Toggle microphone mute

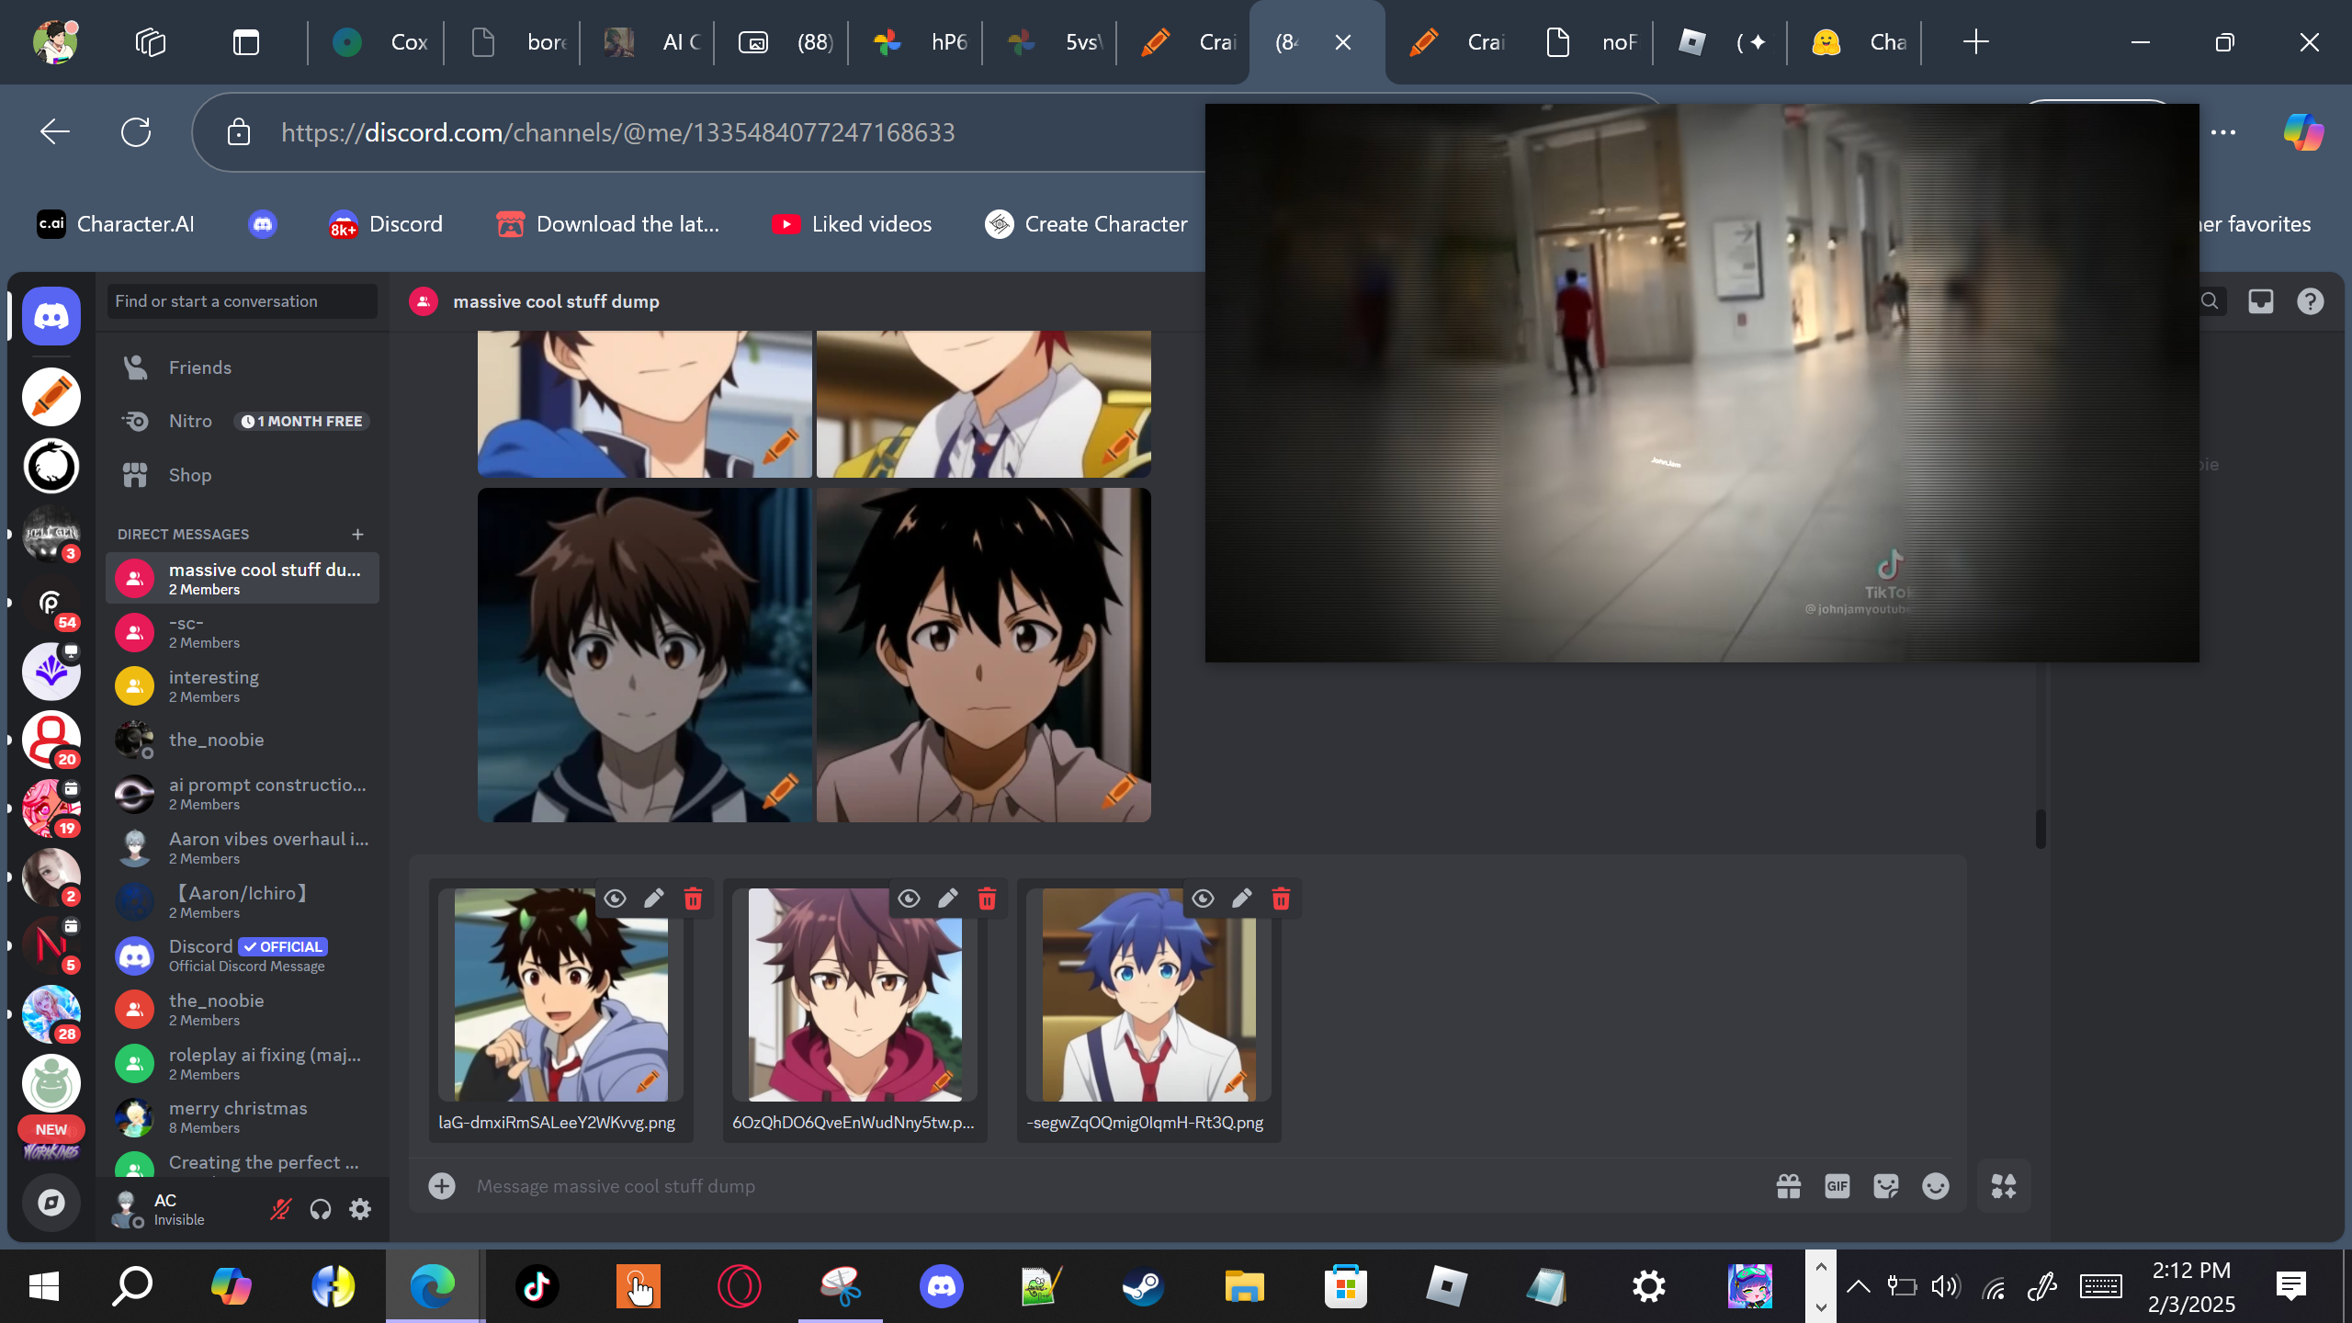coord(280,1209)
